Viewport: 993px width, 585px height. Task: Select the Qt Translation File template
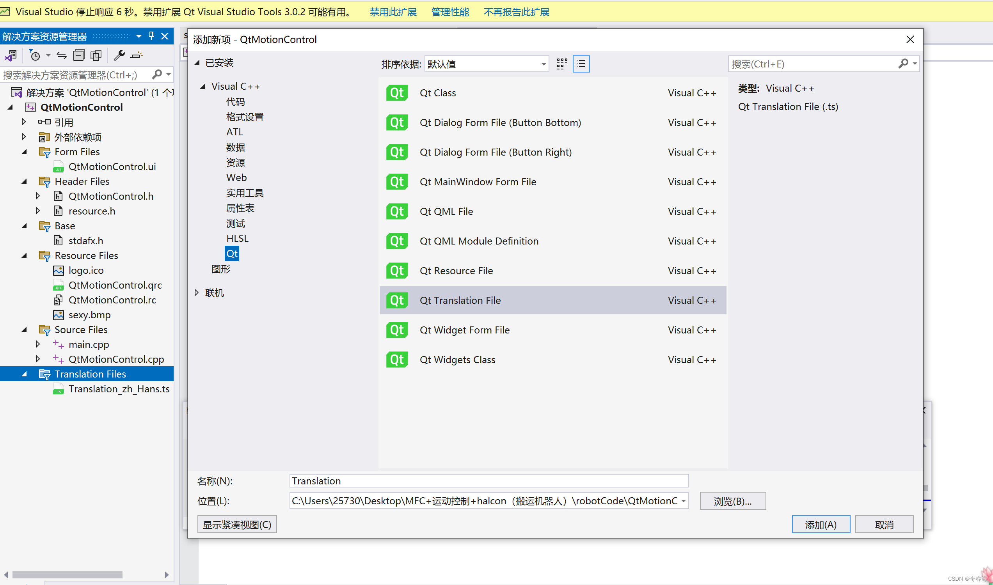pyautogui.click(x=552, y=300)
